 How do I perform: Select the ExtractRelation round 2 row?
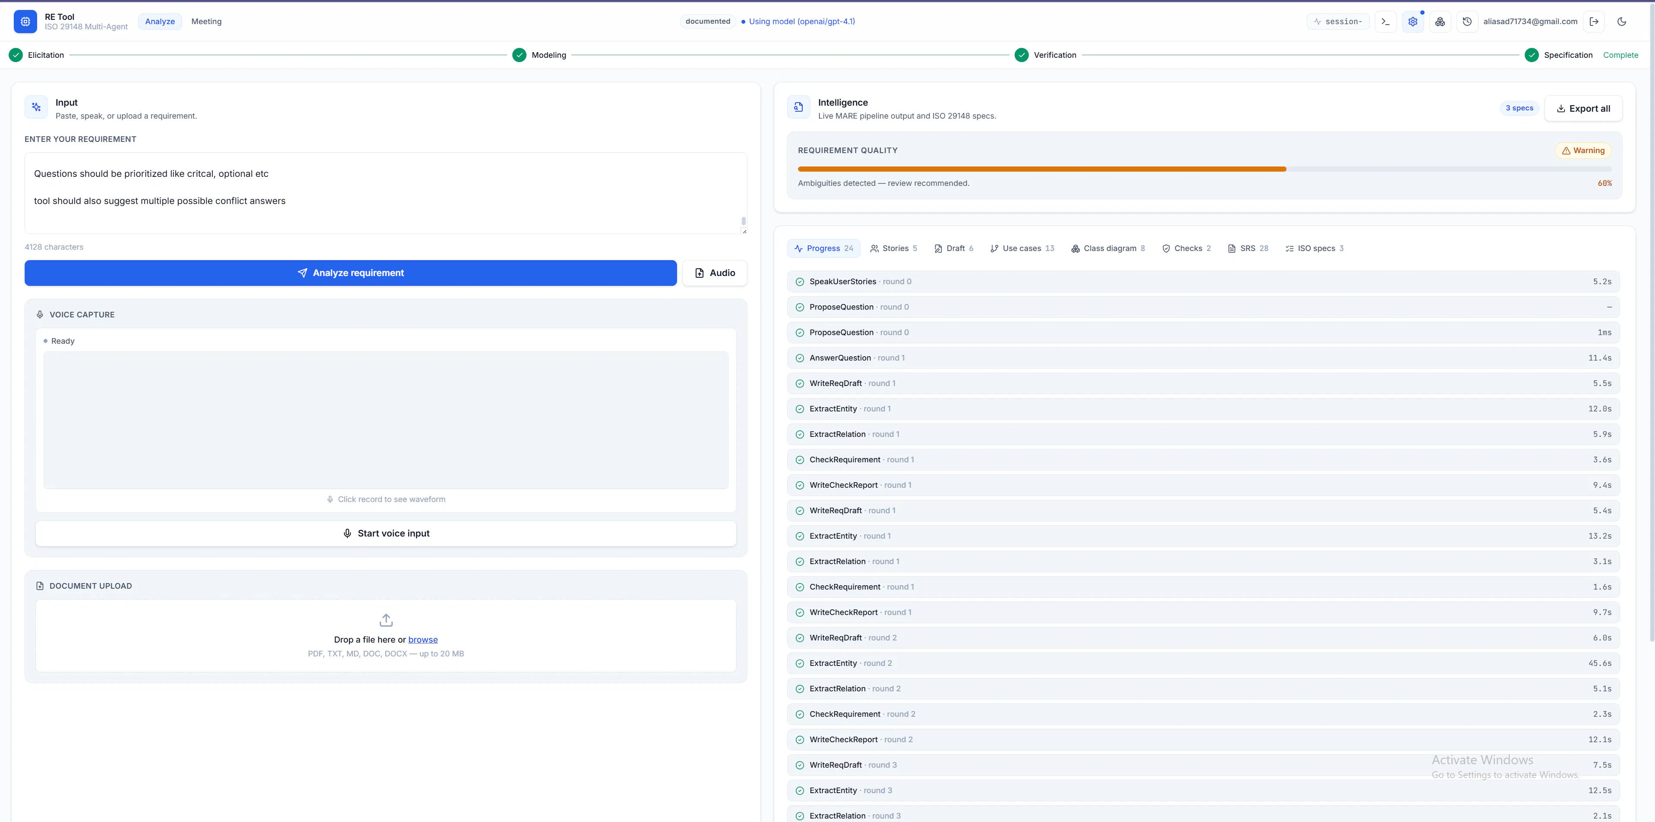coord(1203,689)
